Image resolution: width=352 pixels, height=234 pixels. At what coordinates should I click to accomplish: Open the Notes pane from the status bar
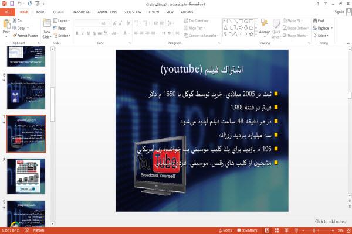(x=226, y=230)
